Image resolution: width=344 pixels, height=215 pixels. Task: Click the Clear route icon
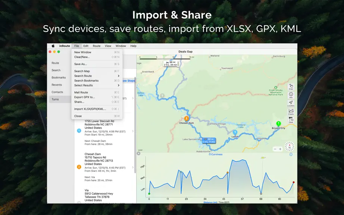point(291,120)
